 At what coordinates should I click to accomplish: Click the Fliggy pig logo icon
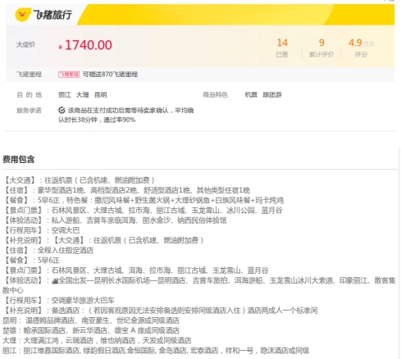click(x=22, y=15)
